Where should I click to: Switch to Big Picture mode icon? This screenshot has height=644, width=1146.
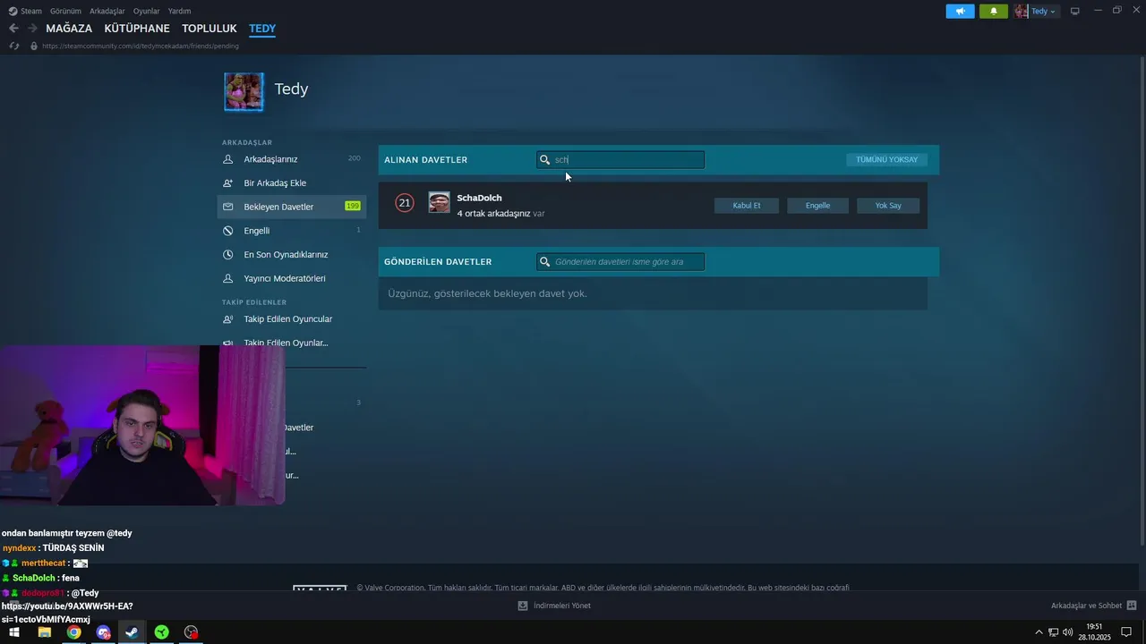point(1075,12)
